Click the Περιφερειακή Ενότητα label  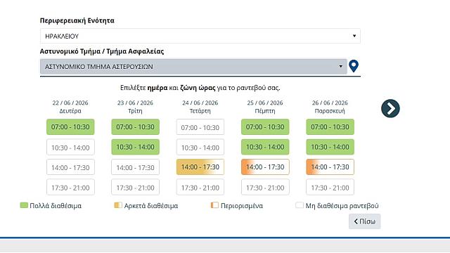pyautogui.click(x=77, y=20)
